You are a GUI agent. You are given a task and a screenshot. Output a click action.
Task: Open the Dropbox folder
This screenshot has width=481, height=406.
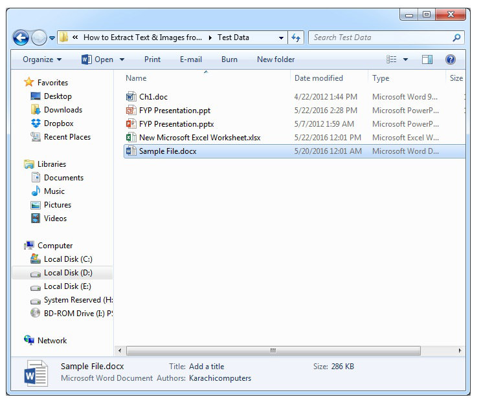coord(59,123)
